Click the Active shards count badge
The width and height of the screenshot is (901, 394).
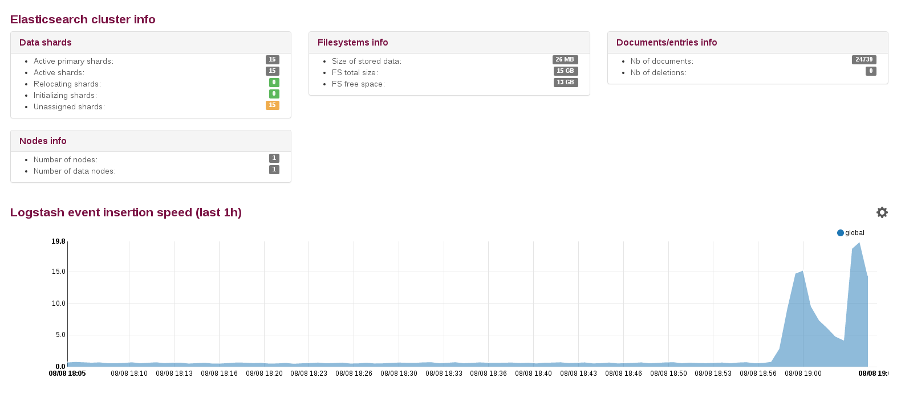tap(273, 71)
